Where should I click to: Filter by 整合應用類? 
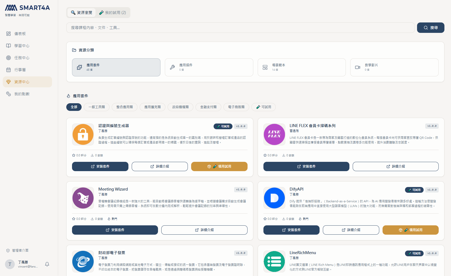point(125,107)
